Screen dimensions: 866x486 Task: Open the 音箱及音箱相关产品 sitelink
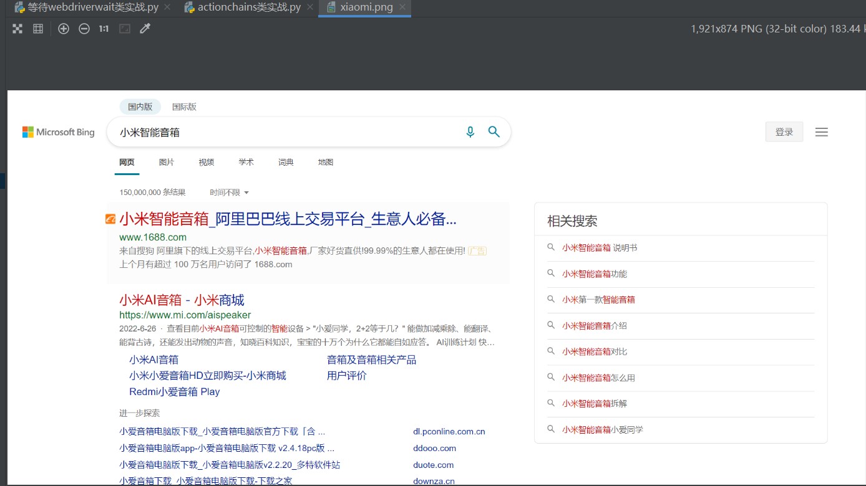coord(372,360)
